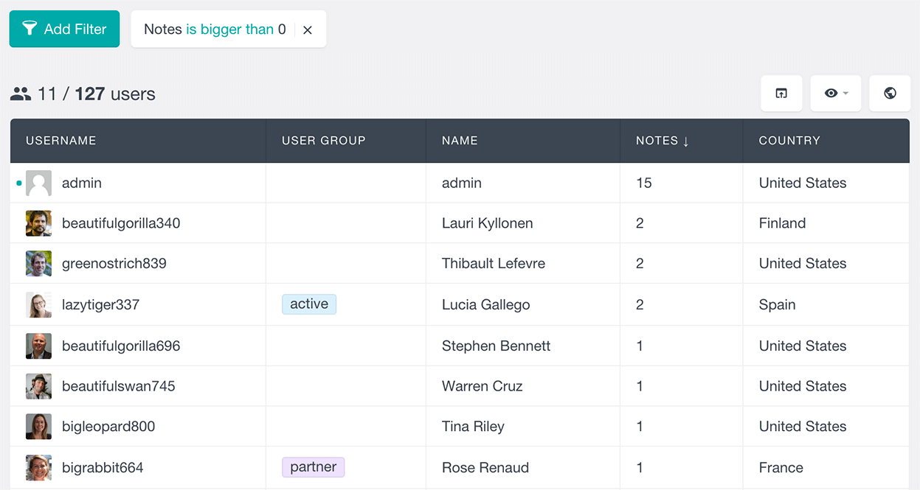
Task: Select the name Rose Renaud
Action: [485, 467]
